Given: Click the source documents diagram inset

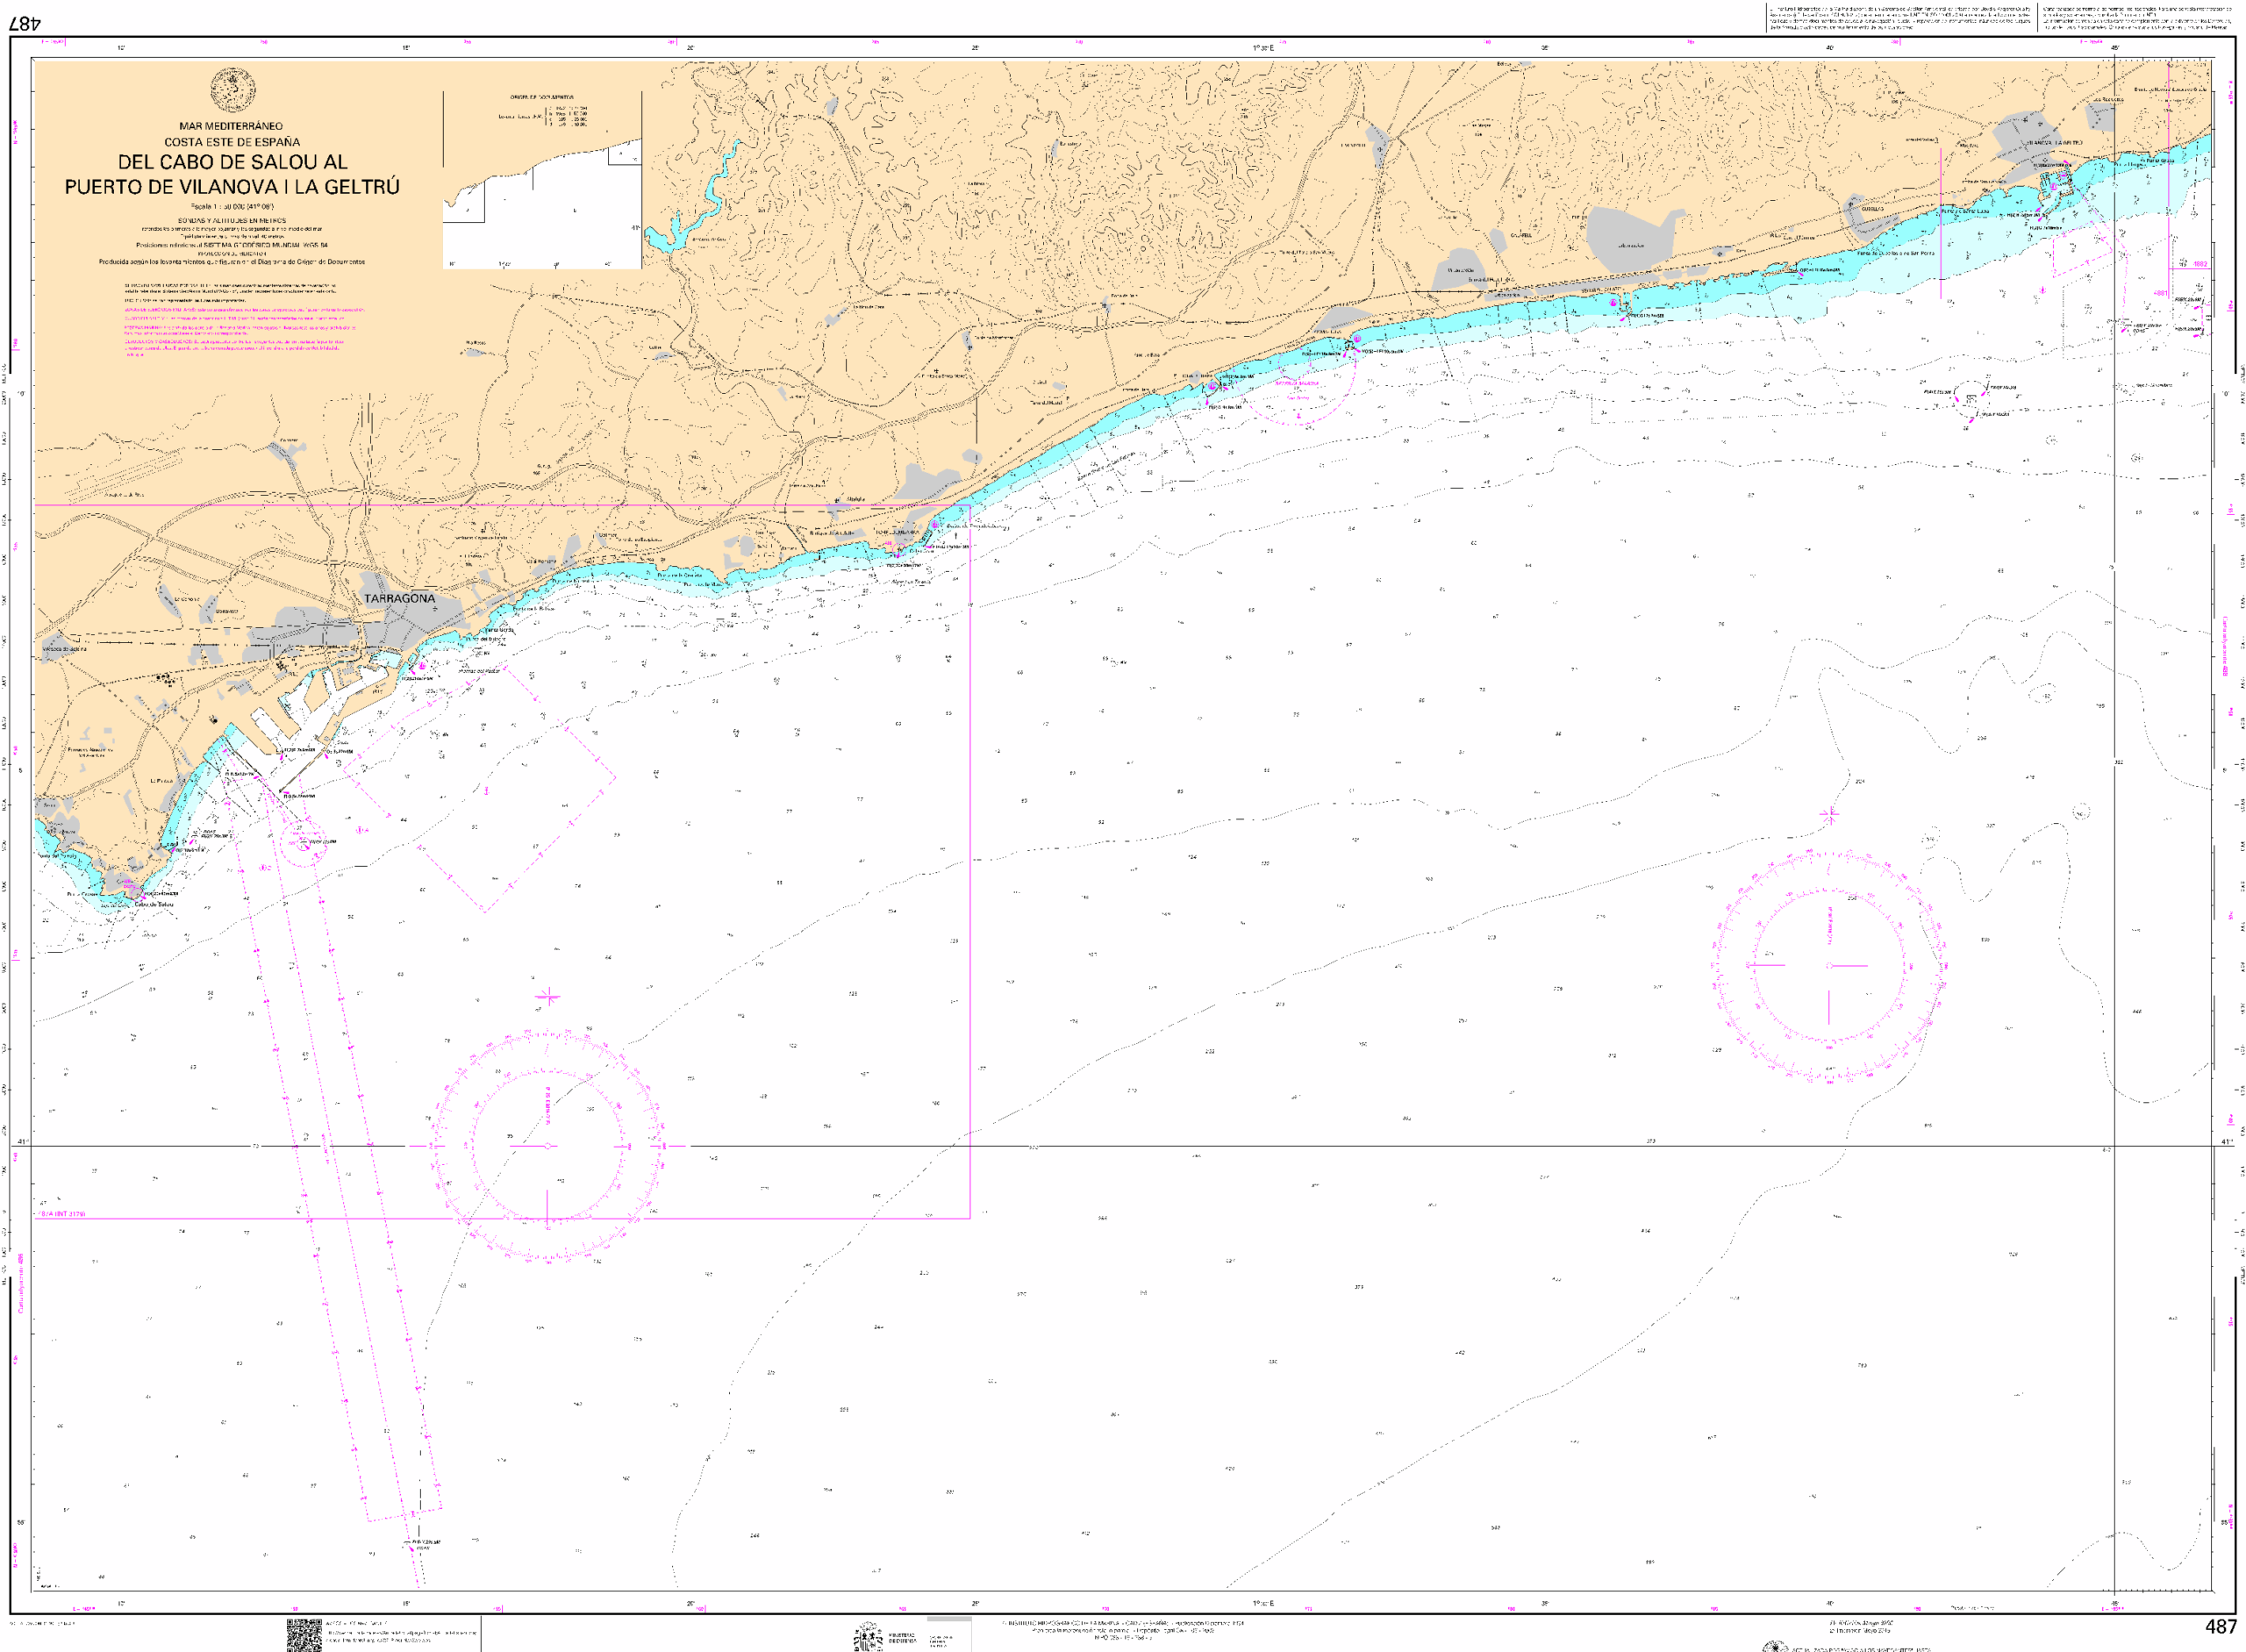Looking at the screenshot, I should (542, 180).
